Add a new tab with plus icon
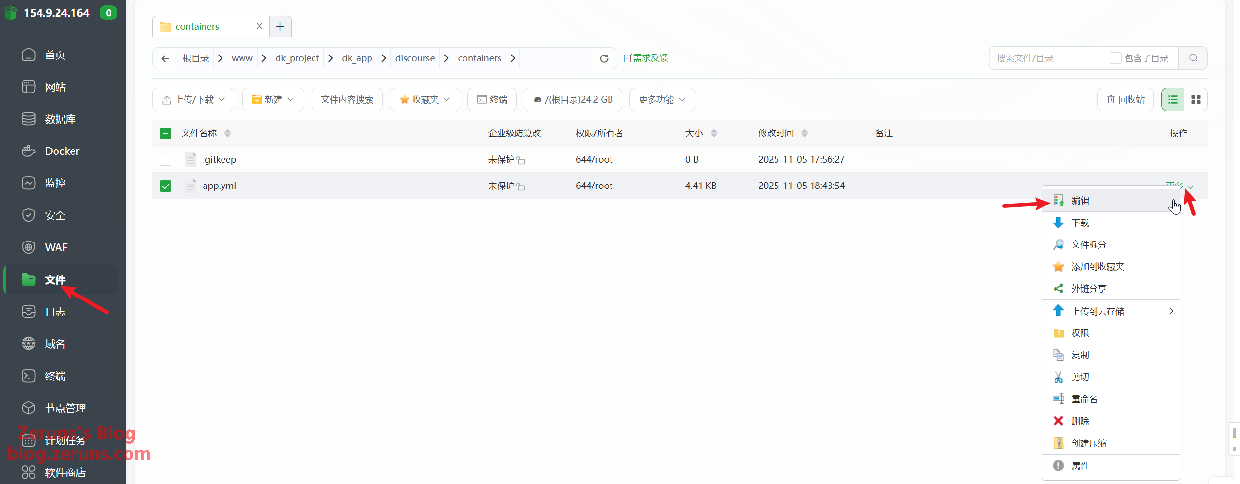This screenshot has height=484, width=1240. click(280, 27)
